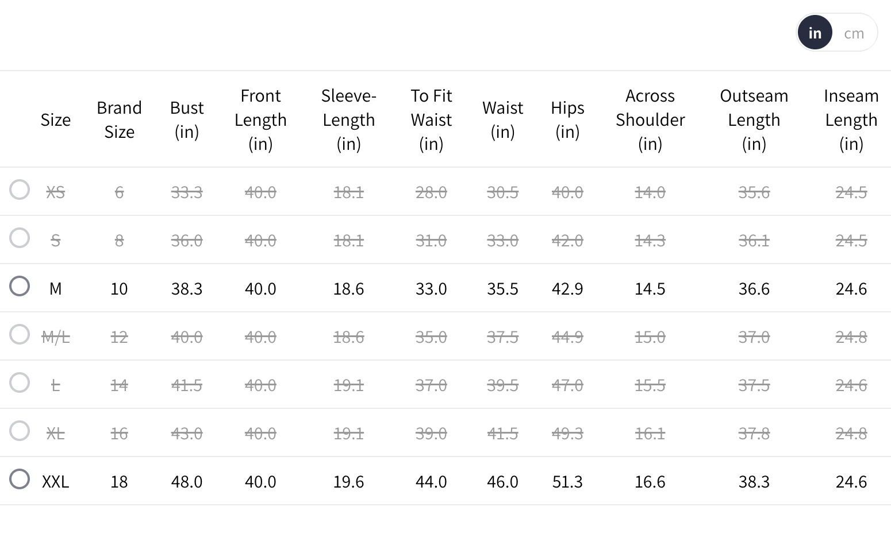The image size is (891, 549).
Task: Select the "in" unit option
Action: (x=815, y=33)
